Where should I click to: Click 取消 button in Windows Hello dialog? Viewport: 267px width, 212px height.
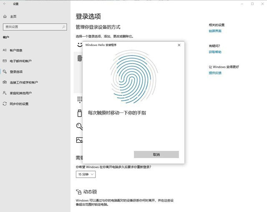click(156, 154)
